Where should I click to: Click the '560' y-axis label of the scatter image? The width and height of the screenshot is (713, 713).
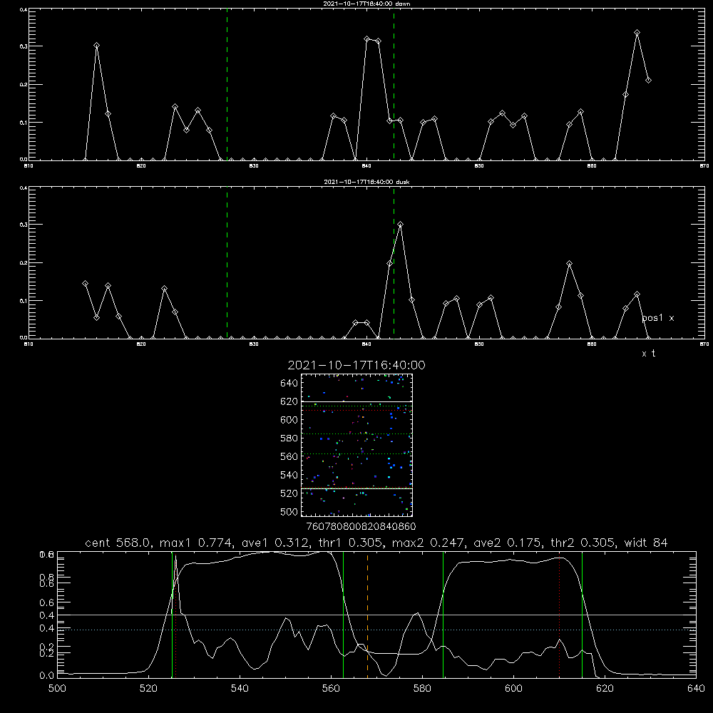tap(289, 456)
